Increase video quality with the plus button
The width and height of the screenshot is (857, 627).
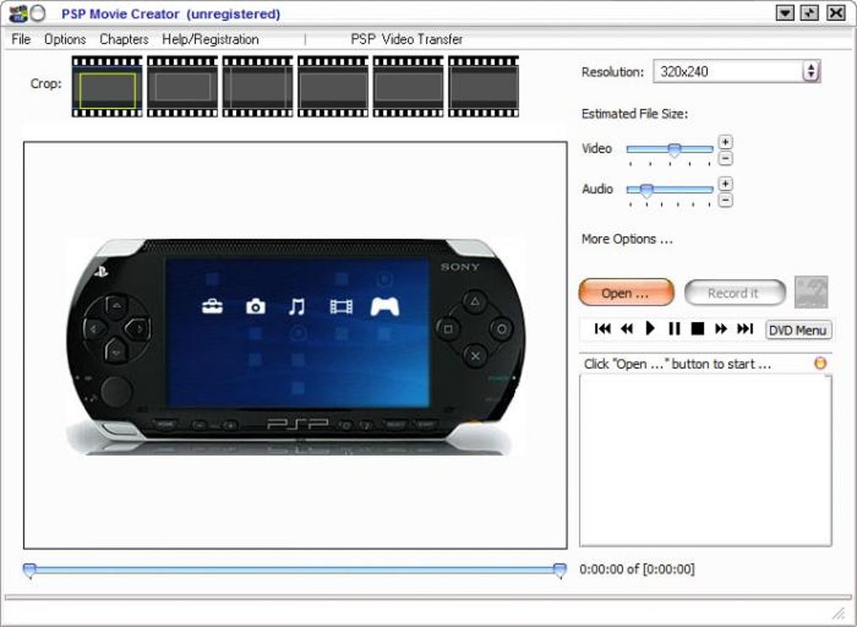point(725,142)
